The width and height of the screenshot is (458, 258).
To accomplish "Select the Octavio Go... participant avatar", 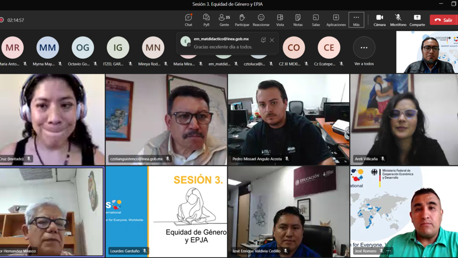I will [83, 48].
